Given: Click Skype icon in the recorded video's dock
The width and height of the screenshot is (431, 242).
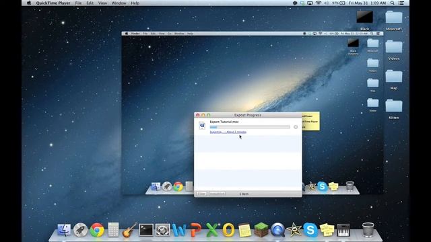Looking at the screenshot, I should point(322,187).
